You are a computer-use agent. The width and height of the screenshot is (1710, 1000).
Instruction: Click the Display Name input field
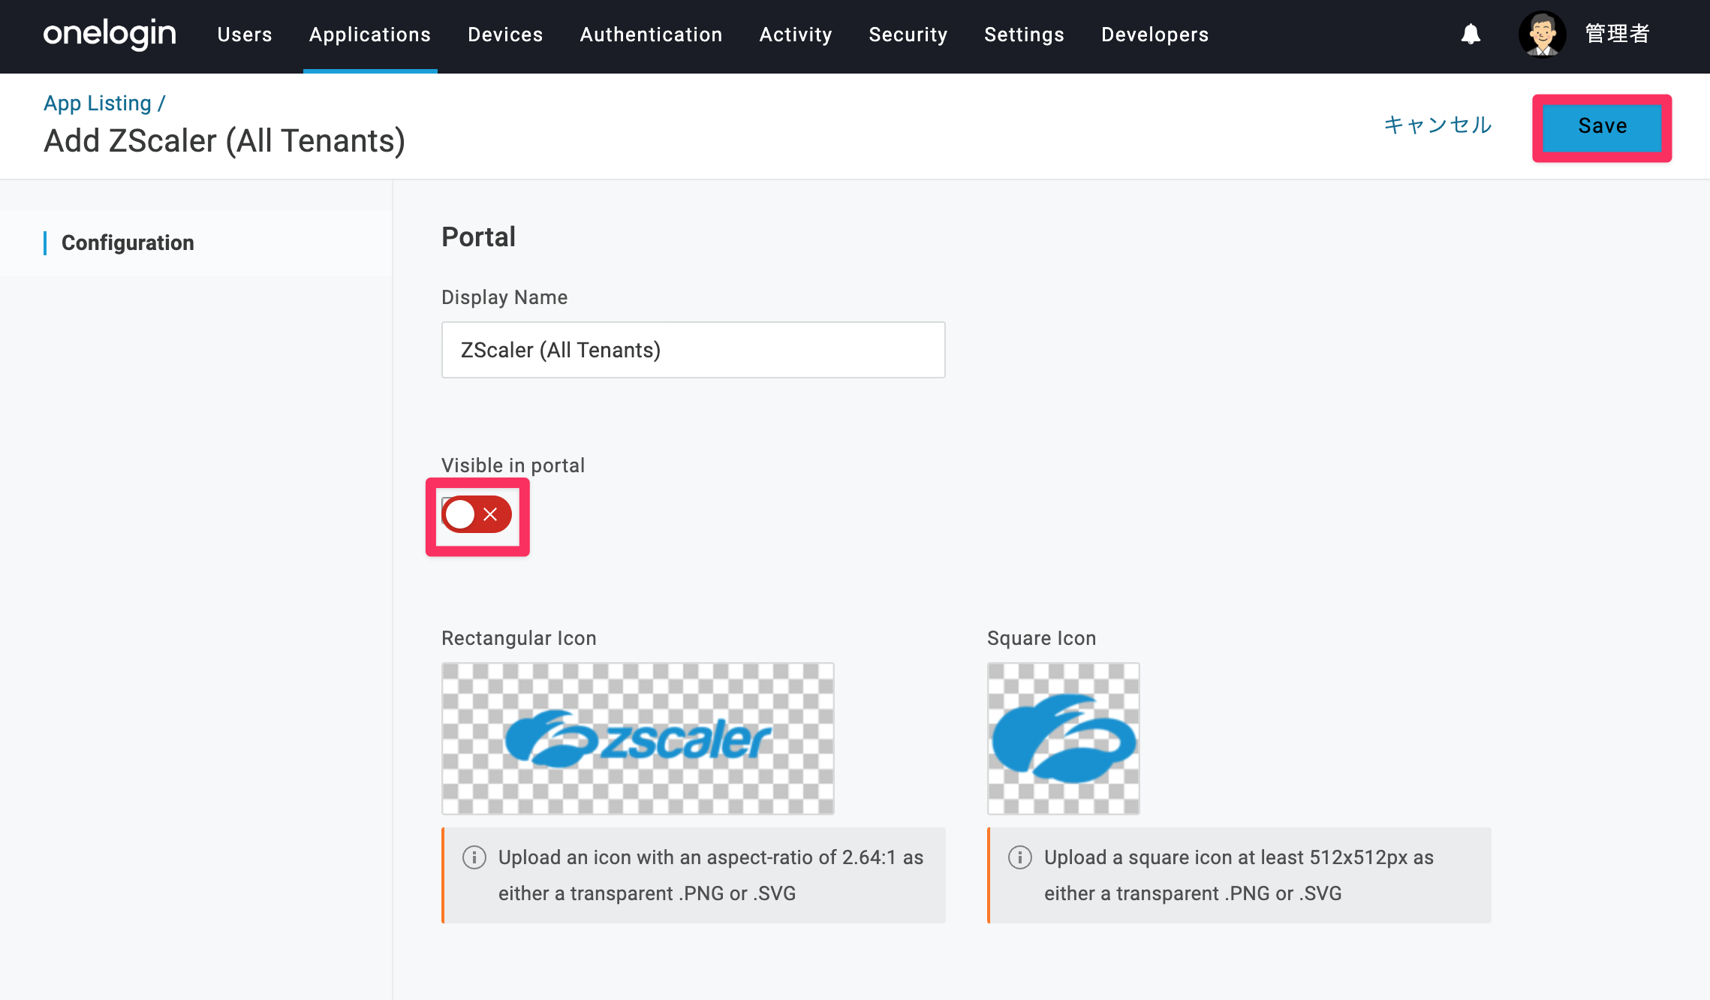pos(693,350)
